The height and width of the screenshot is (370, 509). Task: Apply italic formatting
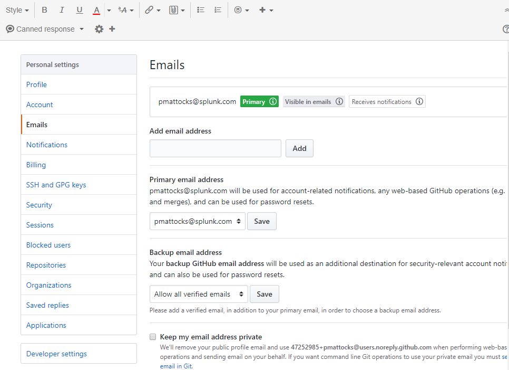[62, 10]
